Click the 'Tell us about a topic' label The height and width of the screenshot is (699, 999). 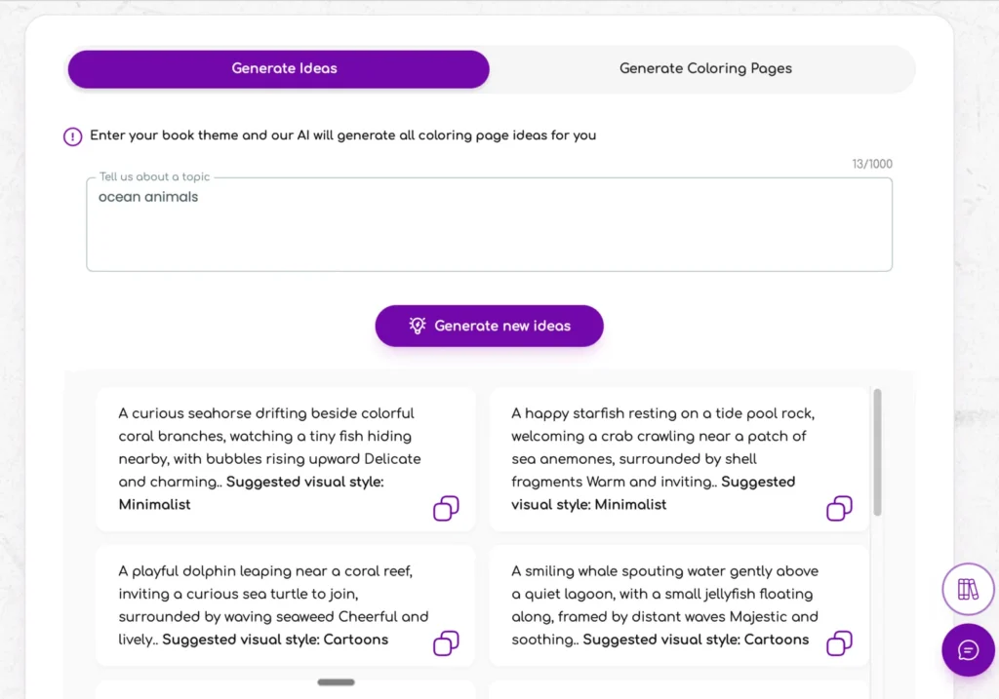click(154, 177)
